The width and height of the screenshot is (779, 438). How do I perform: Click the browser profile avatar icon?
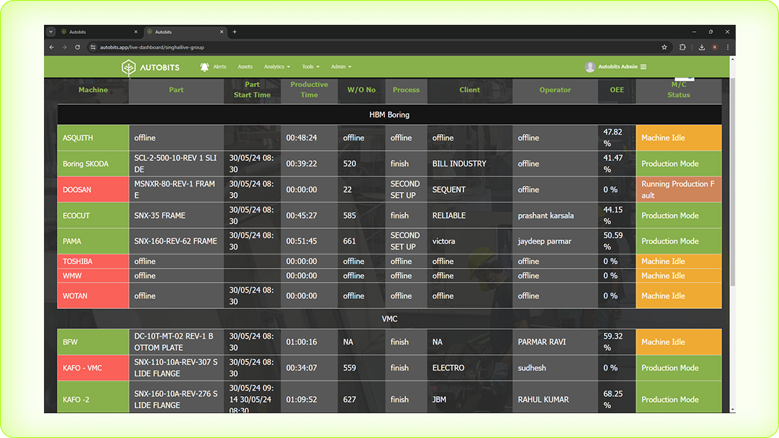pyautogui.click(x=715, y=47)
